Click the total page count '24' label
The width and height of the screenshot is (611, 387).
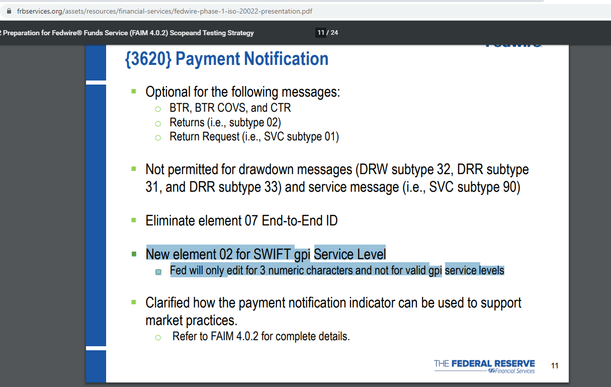334,32
